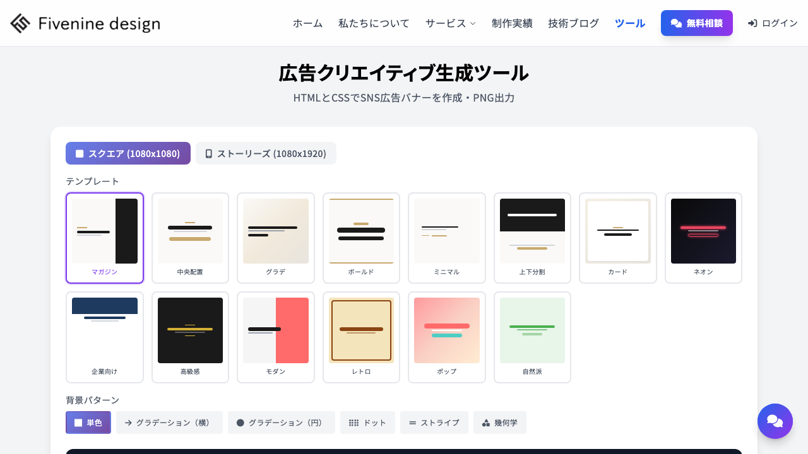808x454 pixels.
Task: Click the Fivenine design logo
Action: point(85,23)
